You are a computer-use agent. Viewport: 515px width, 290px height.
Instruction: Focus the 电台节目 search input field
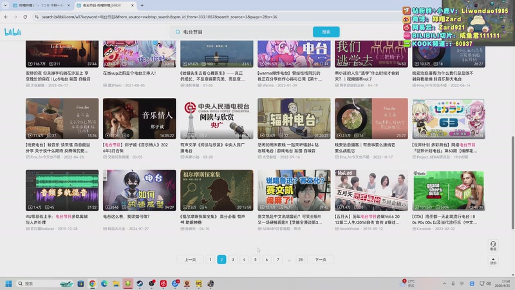click(247, 32)
